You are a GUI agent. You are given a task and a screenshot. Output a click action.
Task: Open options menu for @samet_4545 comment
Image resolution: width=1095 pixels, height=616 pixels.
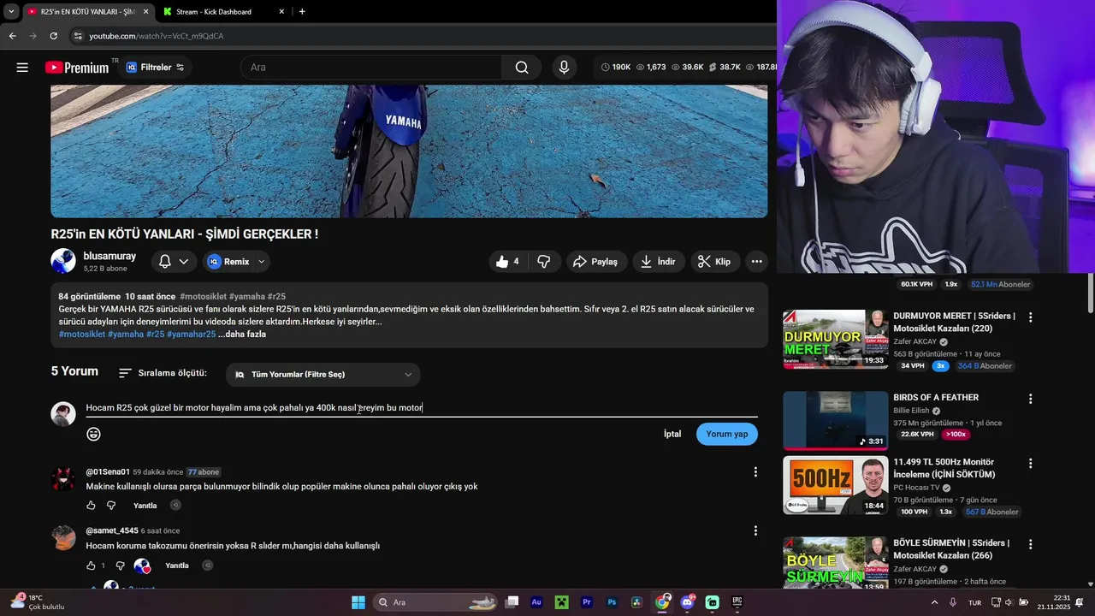tap(755, 531)
